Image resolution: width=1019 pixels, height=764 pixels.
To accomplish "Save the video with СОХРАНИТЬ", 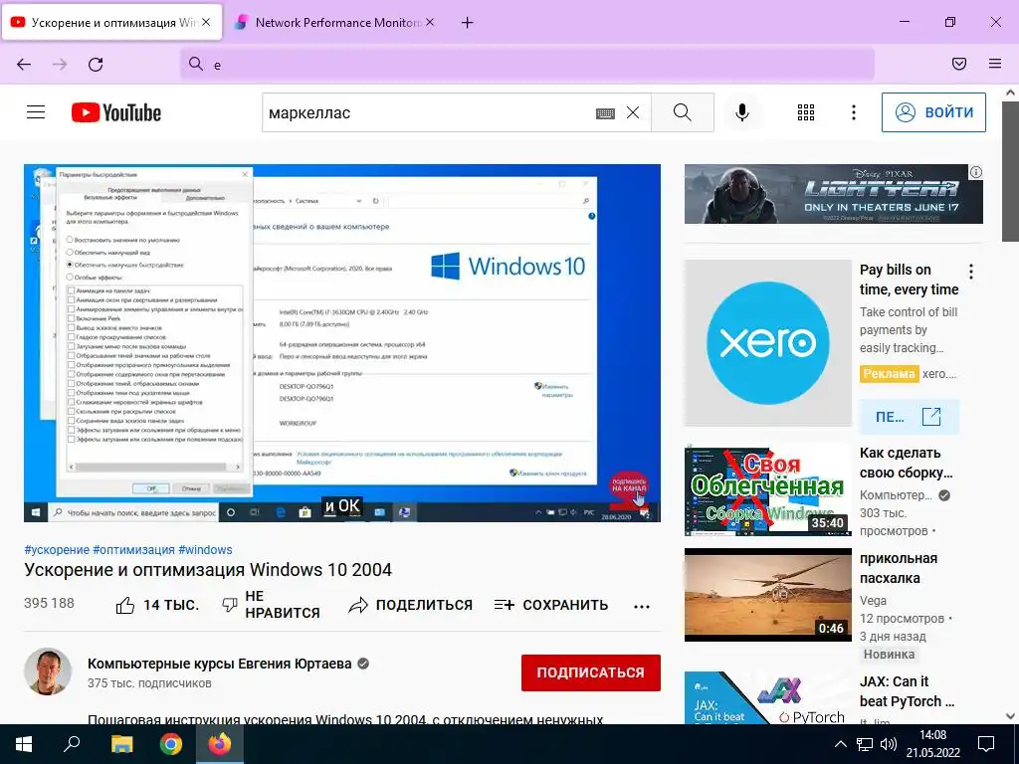I will point(551,605).
